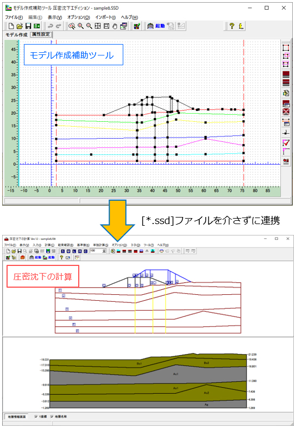The height and width of the screenshot is (428, 296).
Task: Click the red checkmark icon in right toolbar
Action: (x=286, y=142)
